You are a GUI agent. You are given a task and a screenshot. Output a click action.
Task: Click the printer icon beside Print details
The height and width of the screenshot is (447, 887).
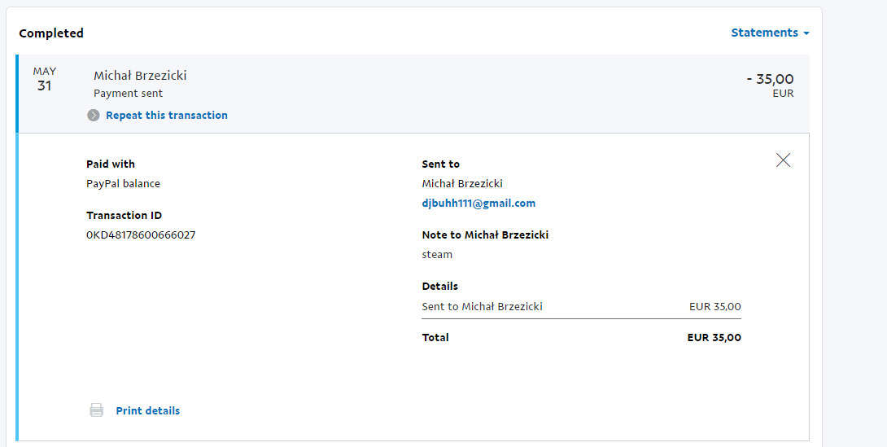(x=97, y=410)
